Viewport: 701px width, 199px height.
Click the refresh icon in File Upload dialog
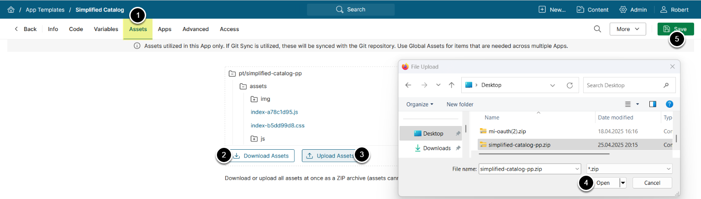pyautogui.click(x=569, y=85)
